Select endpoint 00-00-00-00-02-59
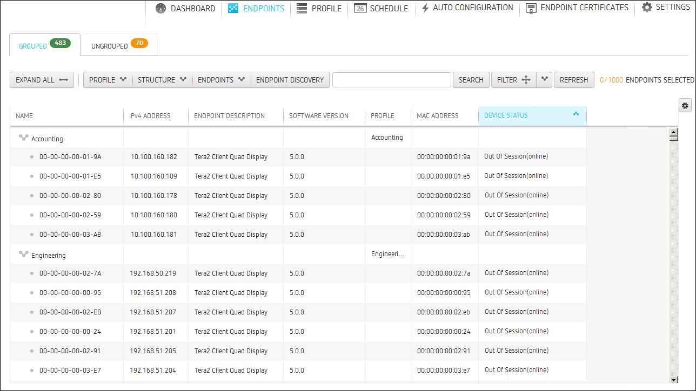 click(x=70, y=215)
